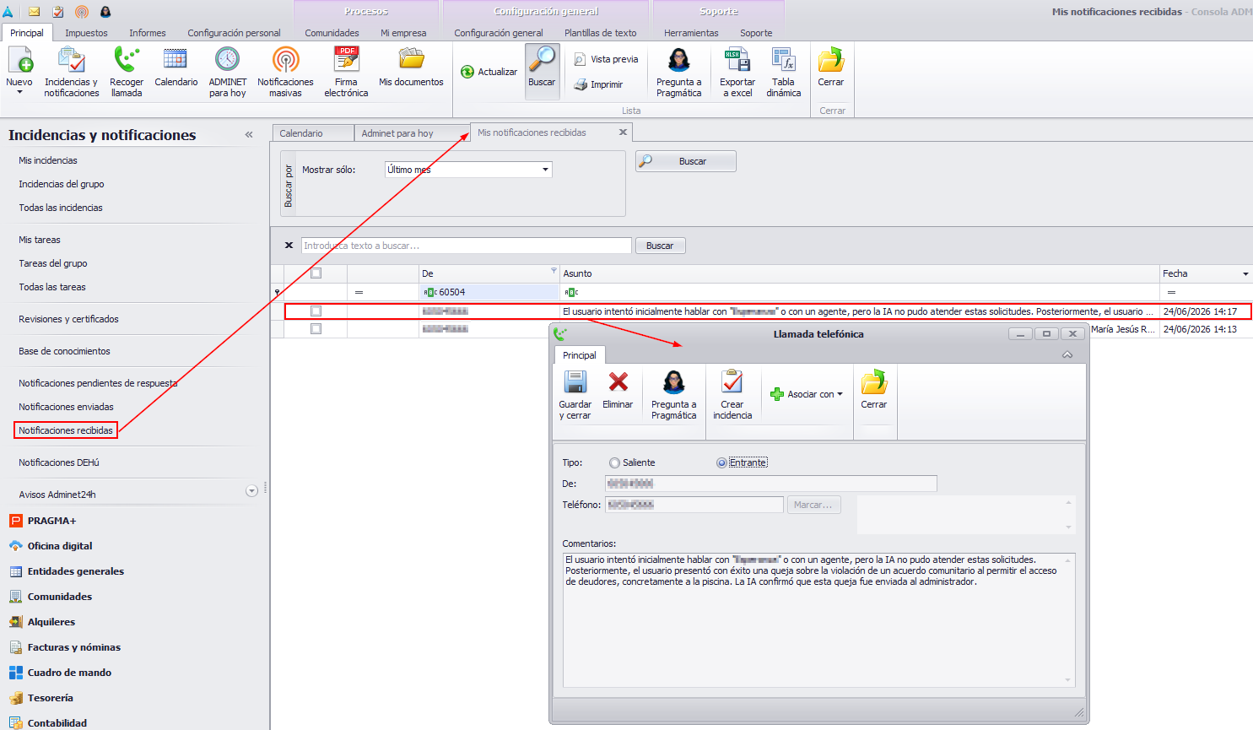
Task: Switch to the Impuestos ribbon tab
Action: 86,33
